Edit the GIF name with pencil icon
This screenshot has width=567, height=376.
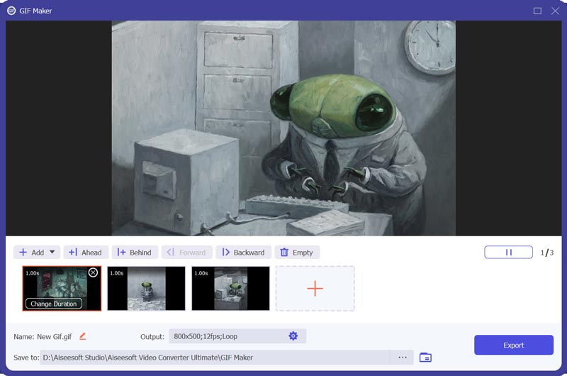pyautogui.click(x=82, y=336)
